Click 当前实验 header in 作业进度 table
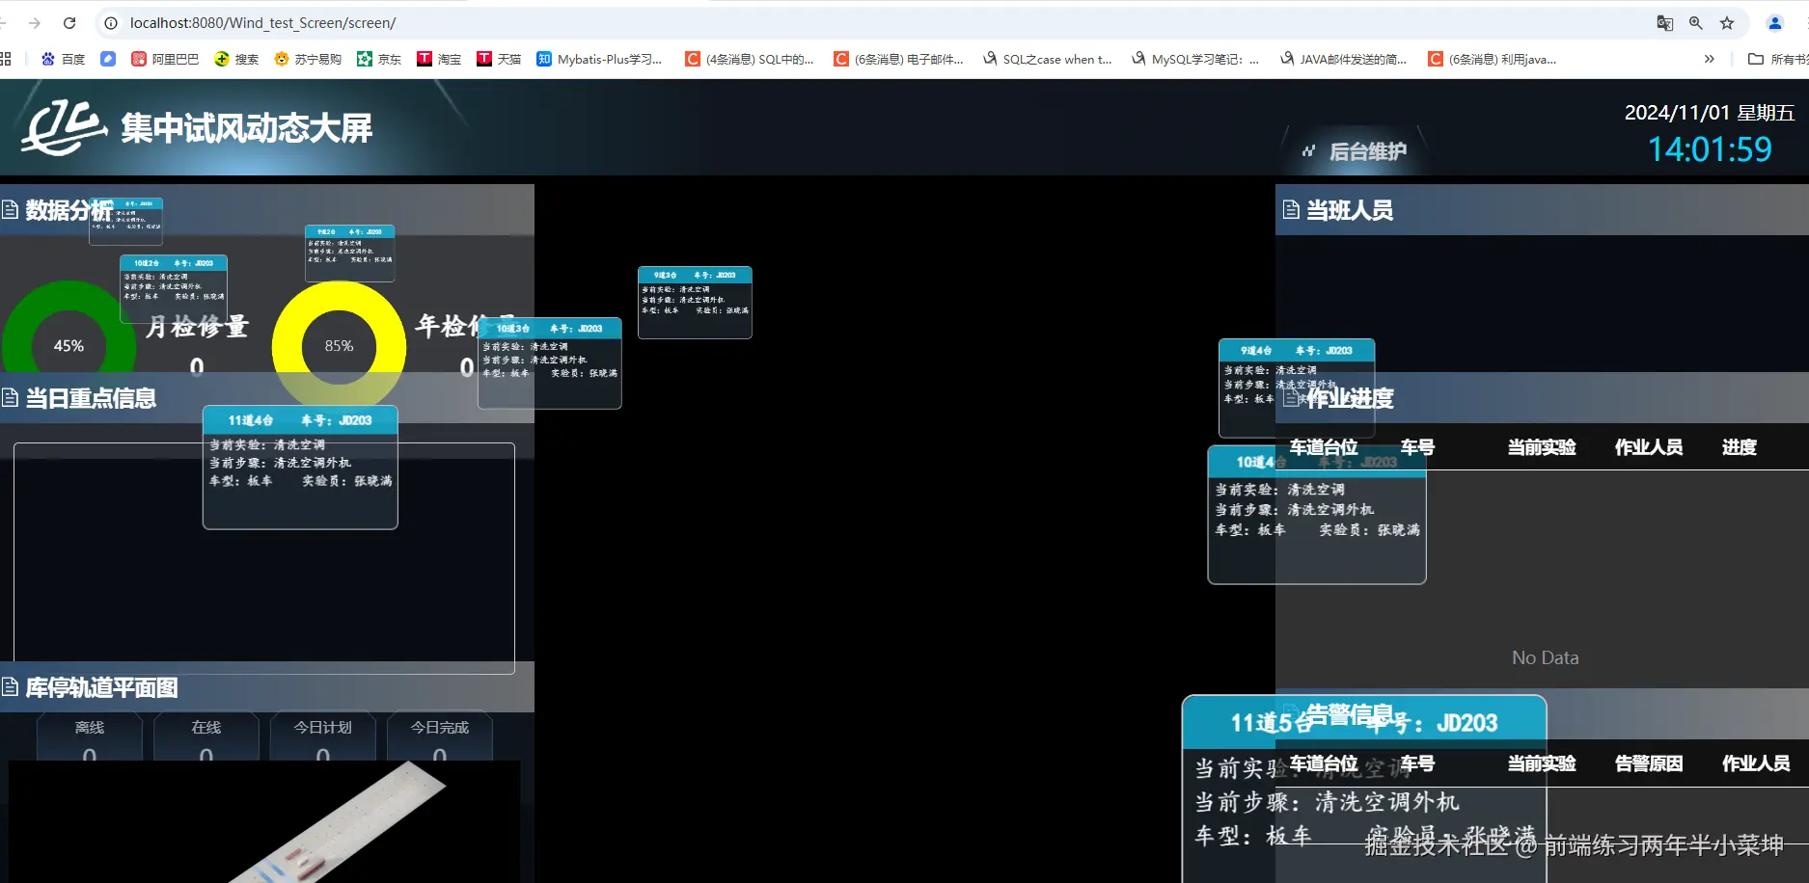The width and height of the screenshot is (1809, 883). click(x=1542, y=447)
